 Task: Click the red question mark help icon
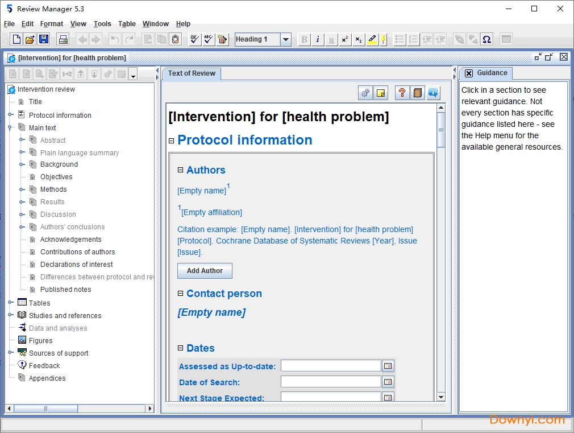click(402, 93)
